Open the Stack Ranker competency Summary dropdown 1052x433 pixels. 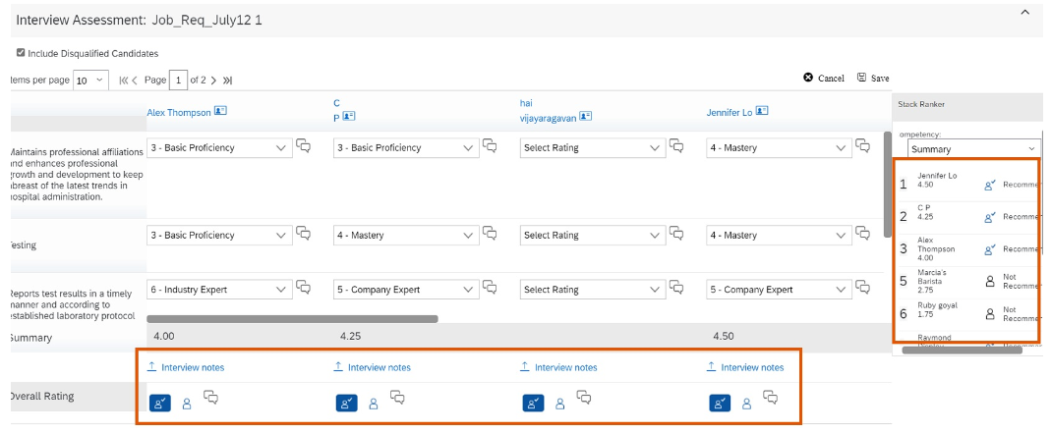973,149
